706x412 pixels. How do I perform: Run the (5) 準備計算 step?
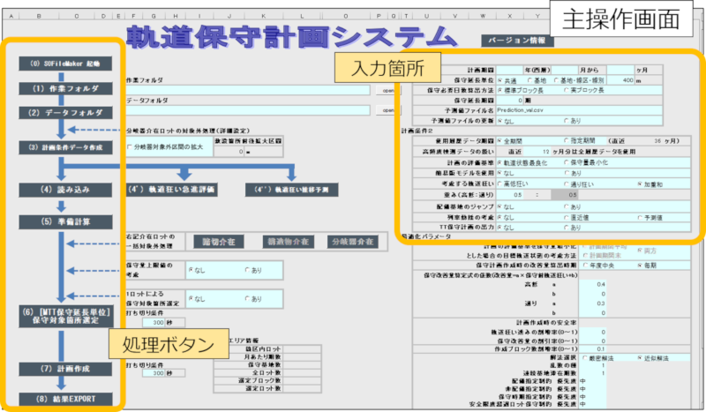[x=65, y=221]
